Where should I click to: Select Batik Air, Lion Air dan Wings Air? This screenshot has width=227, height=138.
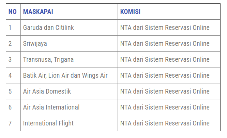65,76
